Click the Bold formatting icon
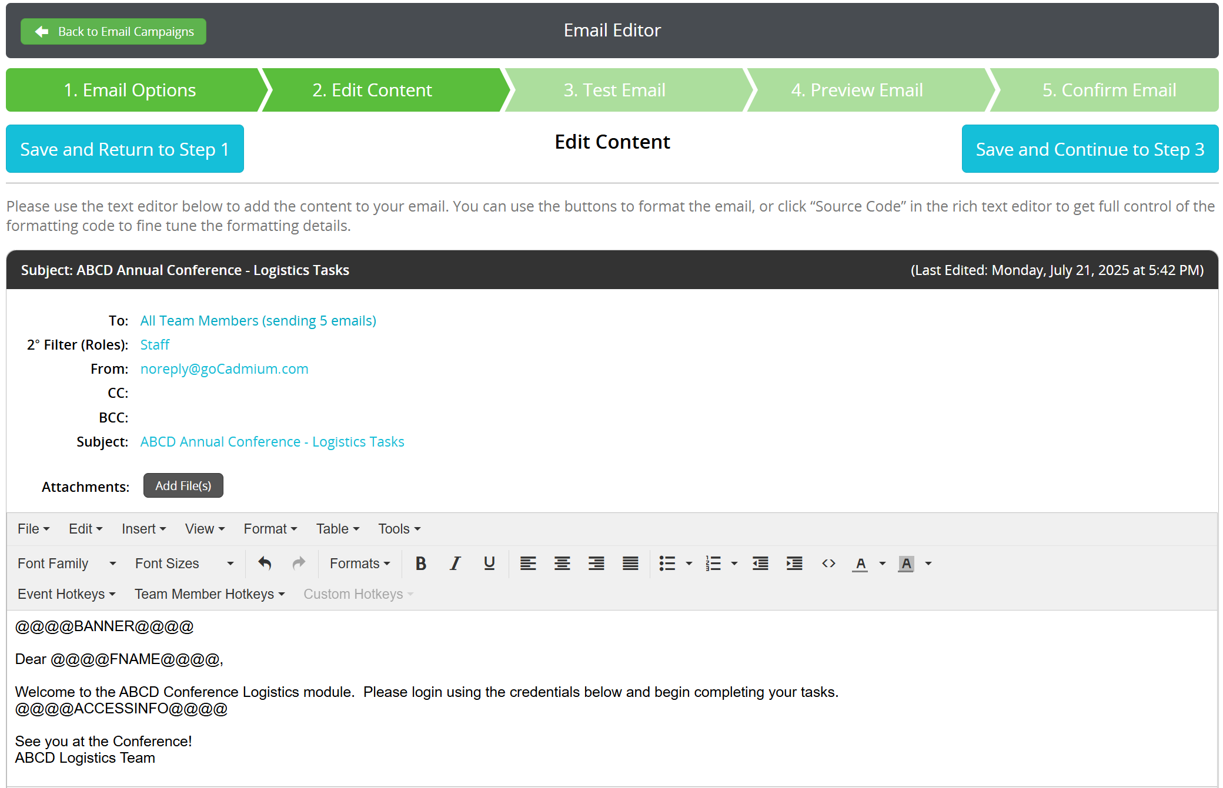 point(420,564)
